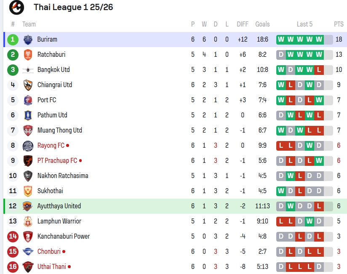This screenshot has width=347, height=274.
Task: Click the Uthai Thani club crest
Action: click(28, 267)
